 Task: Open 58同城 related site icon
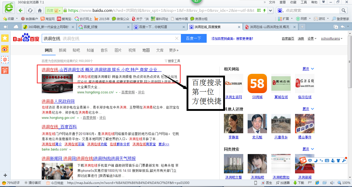[257, 84]
